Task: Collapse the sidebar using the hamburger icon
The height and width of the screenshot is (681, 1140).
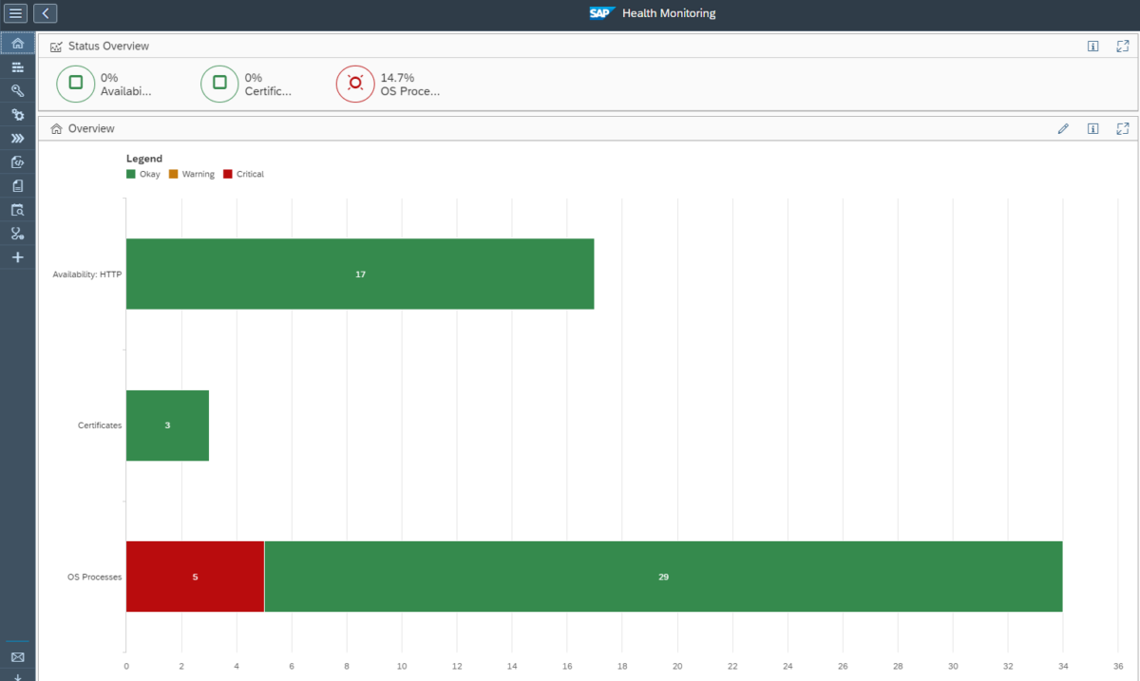Action: pos(14,13)
